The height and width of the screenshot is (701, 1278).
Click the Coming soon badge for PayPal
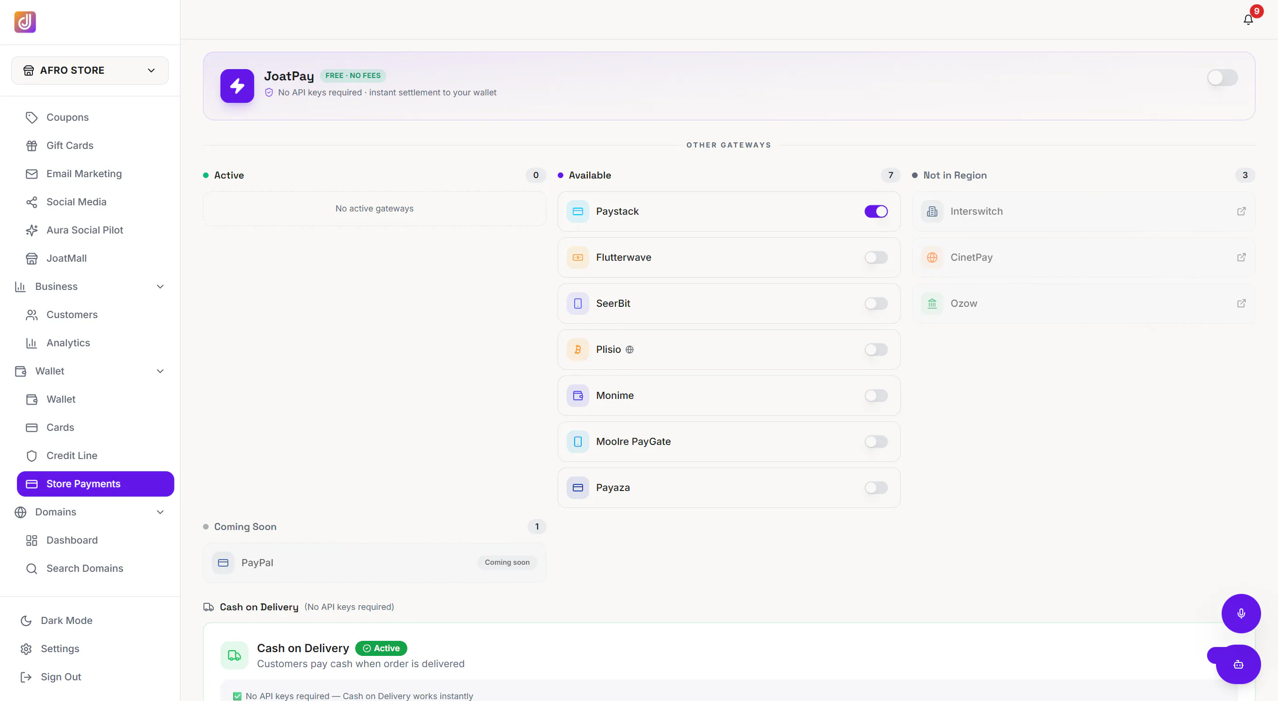click(x=507, y=562)
